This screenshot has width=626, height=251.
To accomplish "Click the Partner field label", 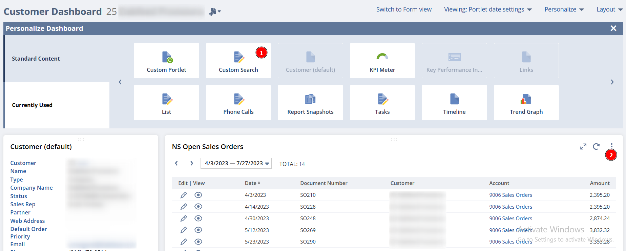I will click(x=20, y=212).
